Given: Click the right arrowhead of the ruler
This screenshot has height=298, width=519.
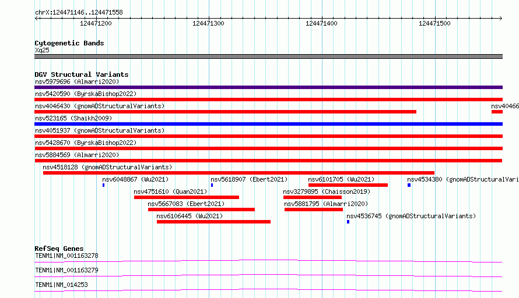Looking at the screenshot, I should pos(500,18).
